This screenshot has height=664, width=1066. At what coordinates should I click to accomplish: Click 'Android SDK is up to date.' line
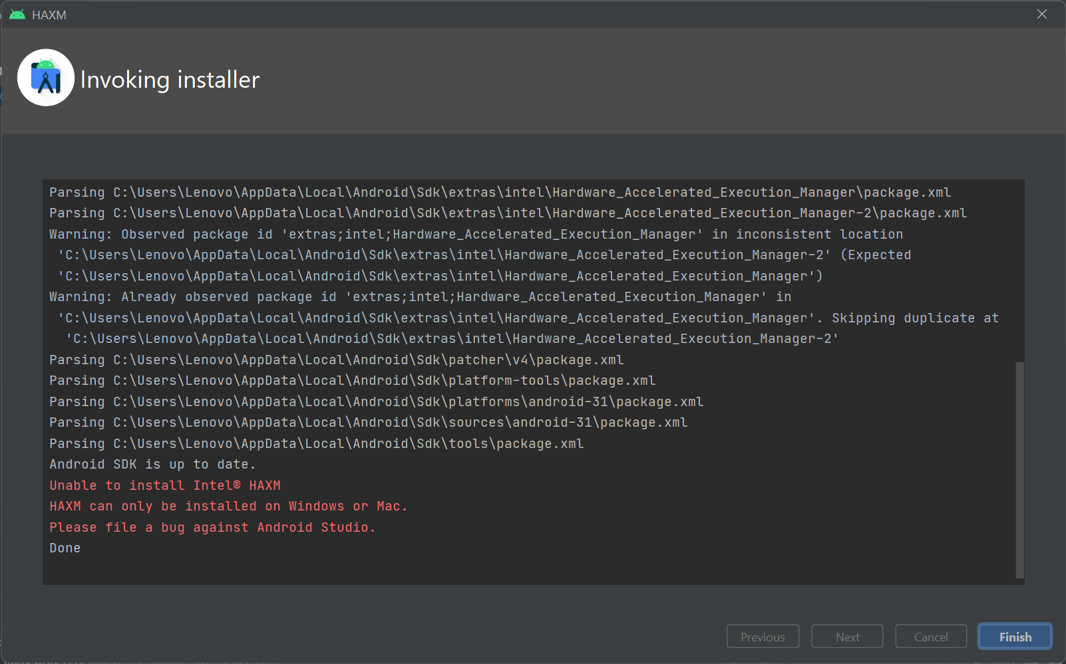(152, 465)
